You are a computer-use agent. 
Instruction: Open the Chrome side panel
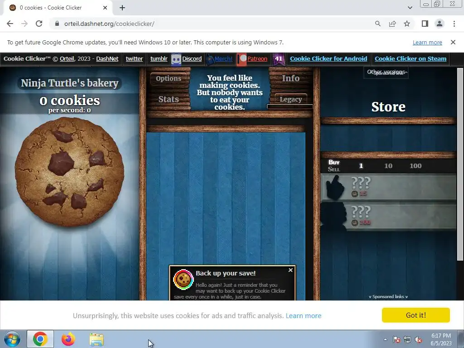(425, 24)
